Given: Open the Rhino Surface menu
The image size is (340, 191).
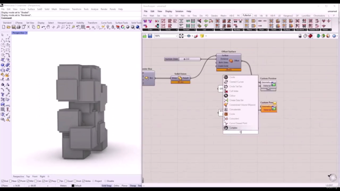Looking at the screenshot, I should pyautogui.click(x=31, y=9).
